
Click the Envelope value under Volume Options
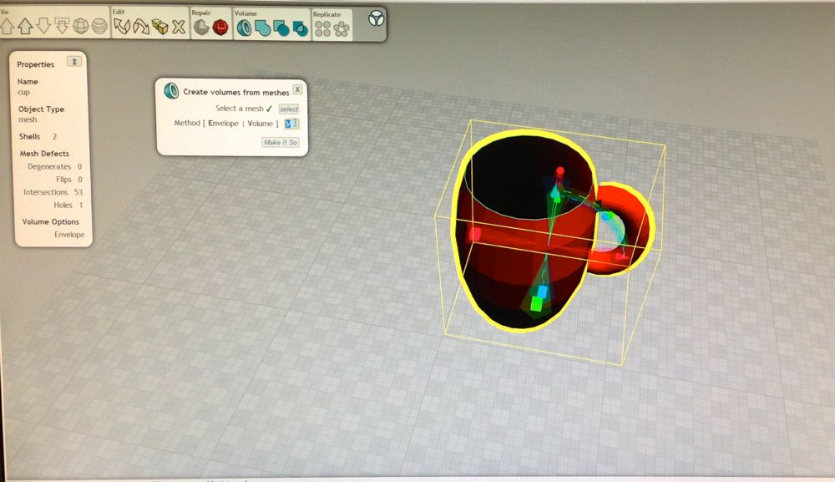point(69,235)
